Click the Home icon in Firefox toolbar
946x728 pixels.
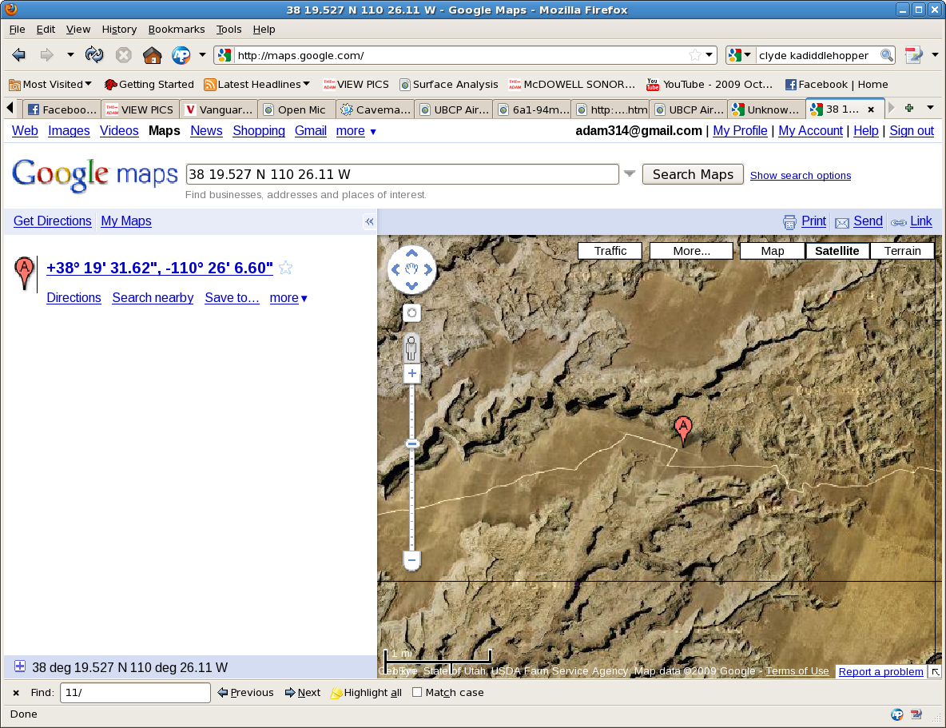click(x=152, y=55)
